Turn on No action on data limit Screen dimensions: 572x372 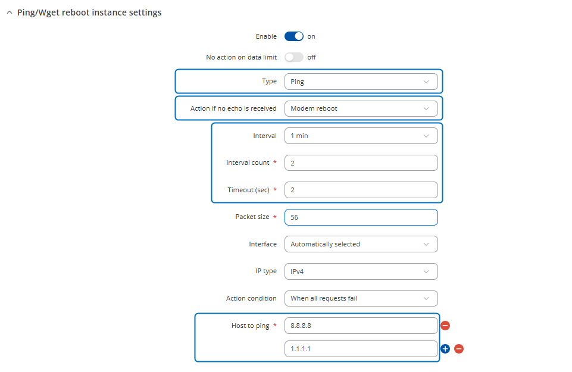tap(294, 57)
